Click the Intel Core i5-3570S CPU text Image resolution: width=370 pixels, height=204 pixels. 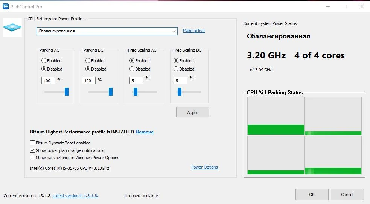(x=69, y=168)
